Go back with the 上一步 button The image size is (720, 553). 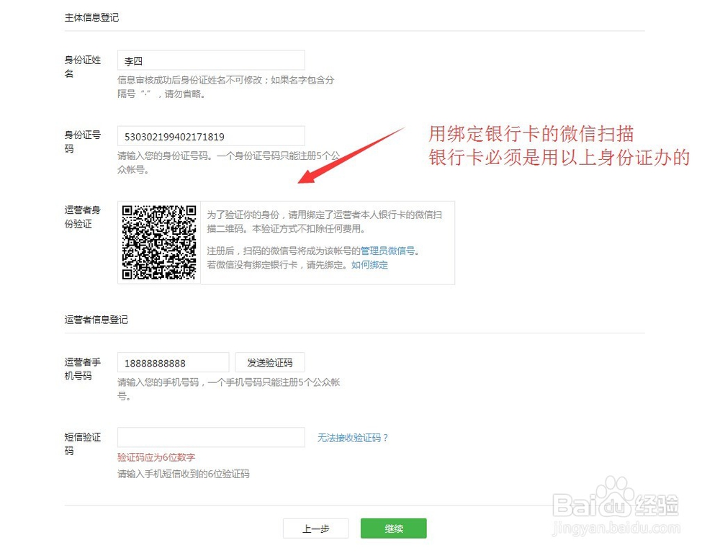316,529
